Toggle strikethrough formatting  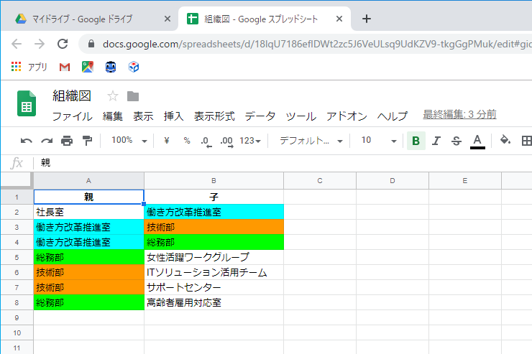pyautogui.click(x=457, y=141)
